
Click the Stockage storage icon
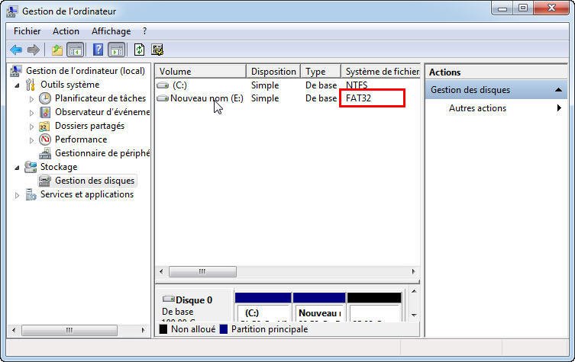[x=31, y=167]
